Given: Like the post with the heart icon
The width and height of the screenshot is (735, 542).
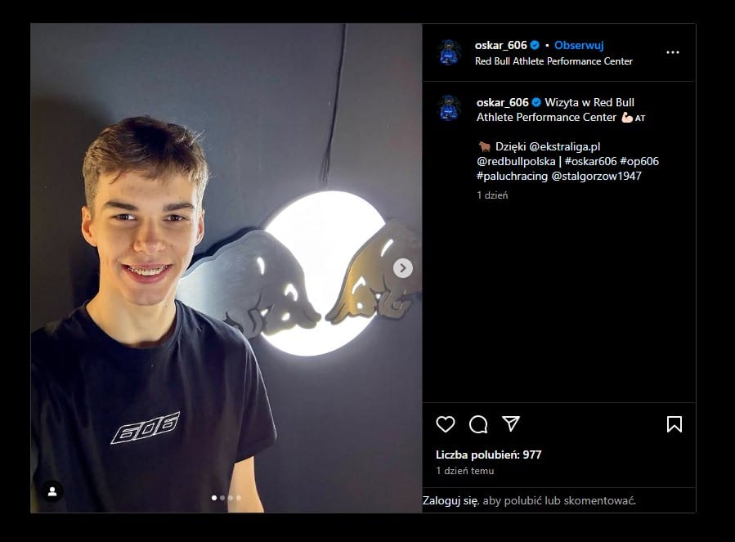Looking at the screenshot, I should click(446, 424).
